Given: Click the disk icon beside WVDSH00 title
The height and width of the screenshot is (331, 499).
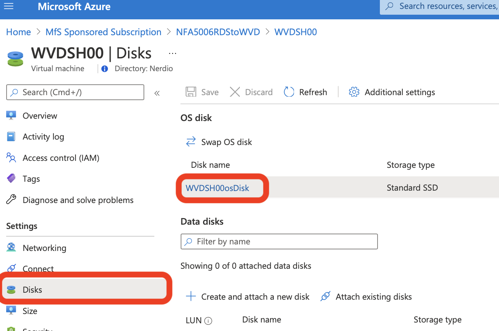Looking at the screenshot, I should 15,58.
